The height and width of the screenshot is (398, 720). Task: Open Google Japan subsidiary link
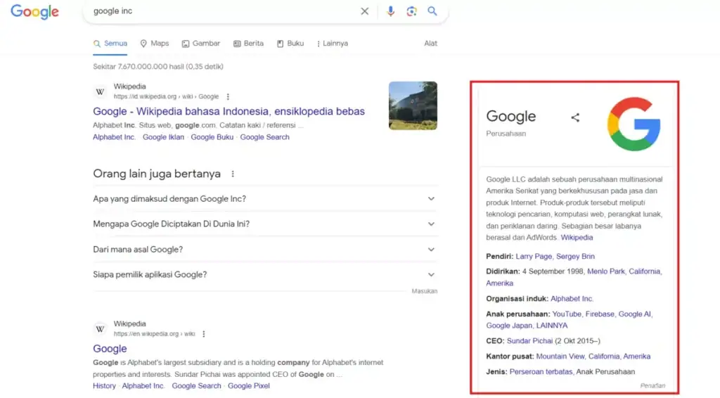click(x=509, y=326)
